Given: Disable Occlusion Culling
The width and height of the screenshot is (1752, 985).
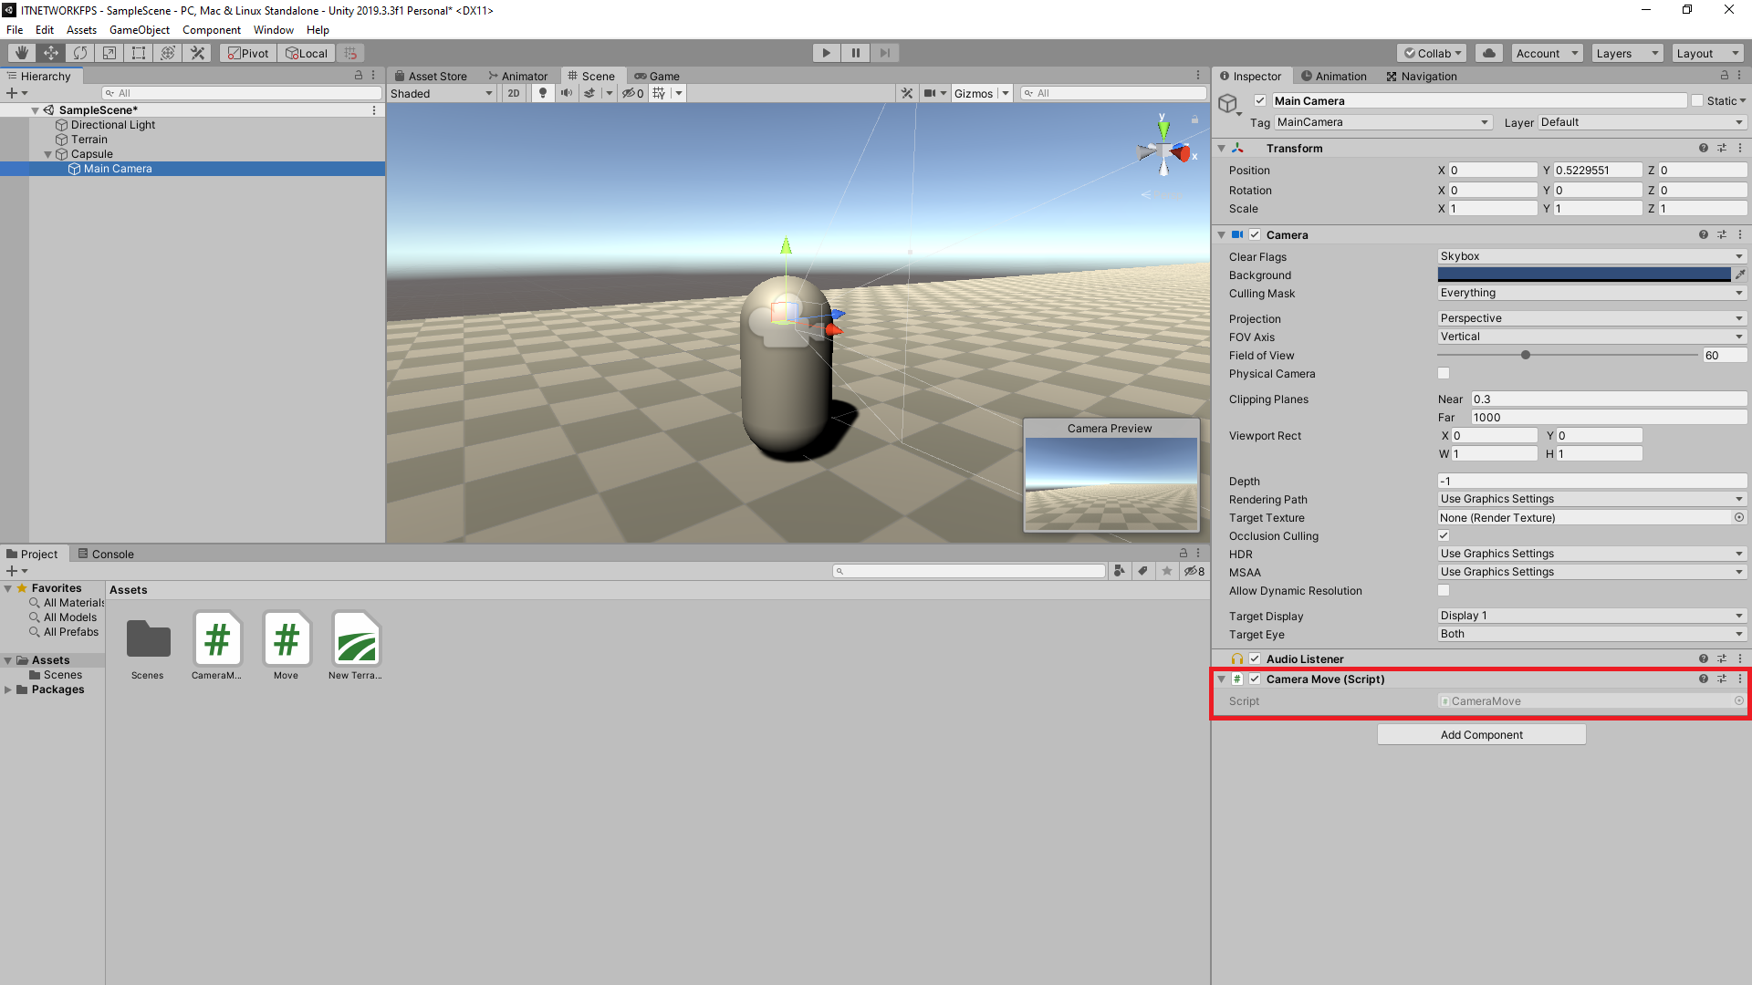Looking at the screenshot, I should click(x=1443, y=535).
